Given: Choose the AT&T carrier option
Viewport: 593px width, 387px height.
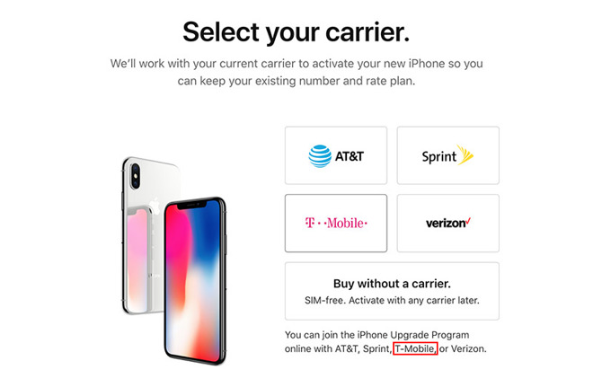Looking at the screenshot, I should (336, 155).
